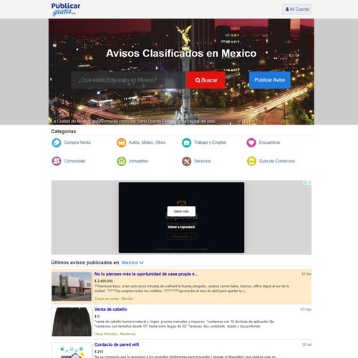Viewport: 358px width, 358px height.
Task: Open listing 'No lo pienses más la oportunidad'
Action: 146,274
